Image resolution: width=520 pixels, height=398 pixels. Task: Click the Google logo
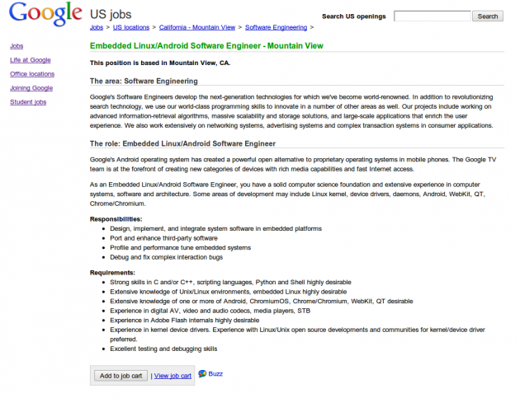tap(45, 15)
